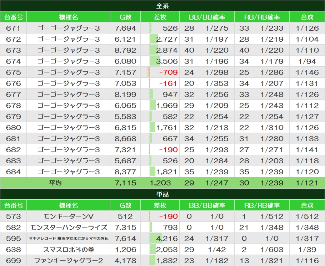Image resolution: width=325 pixels, height=266 pixels.
Task: Click game count 5,687 in row 683
Action: pyautogui.click(x=125, y=161)
